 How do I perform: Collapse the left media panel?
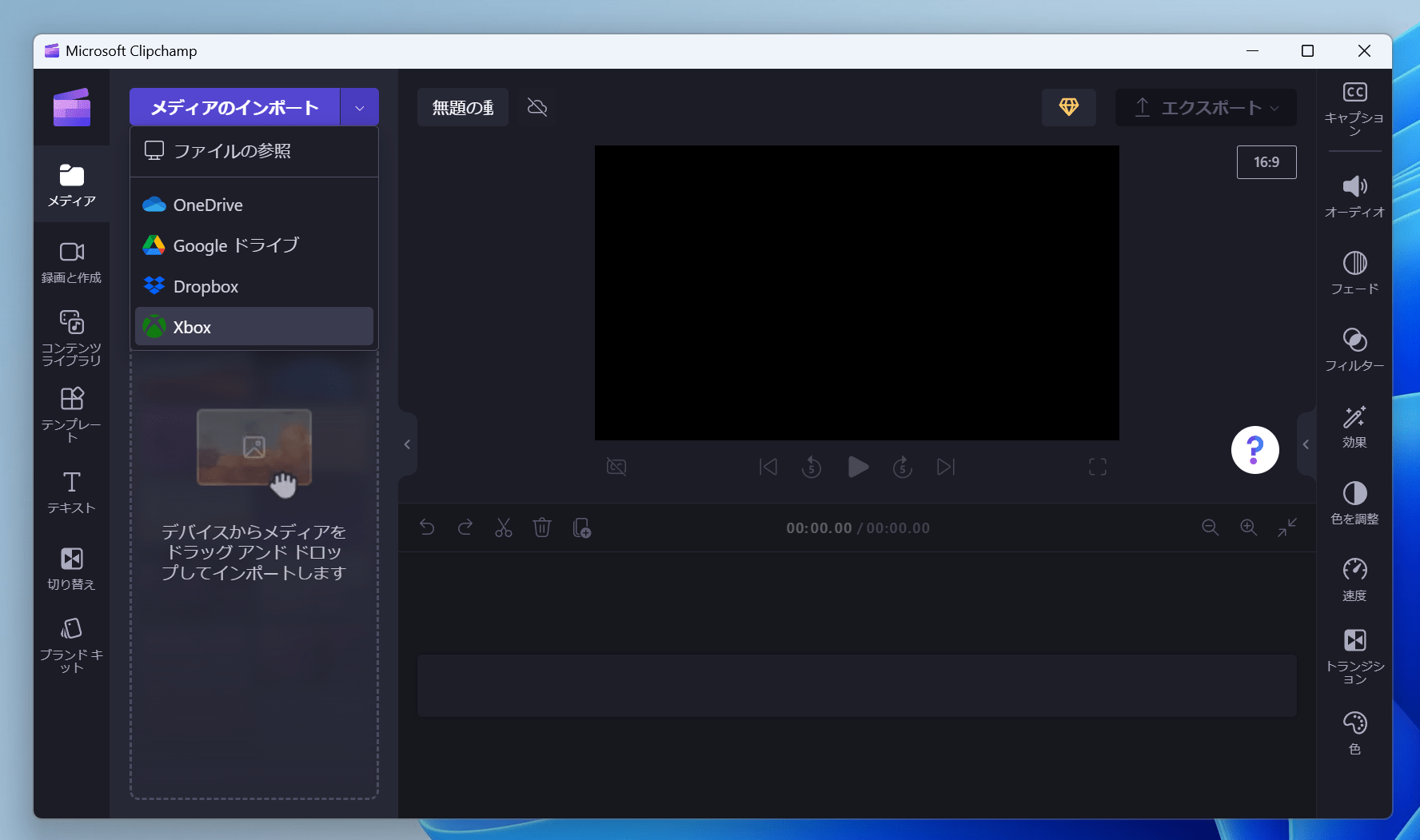tap(408, 444)
